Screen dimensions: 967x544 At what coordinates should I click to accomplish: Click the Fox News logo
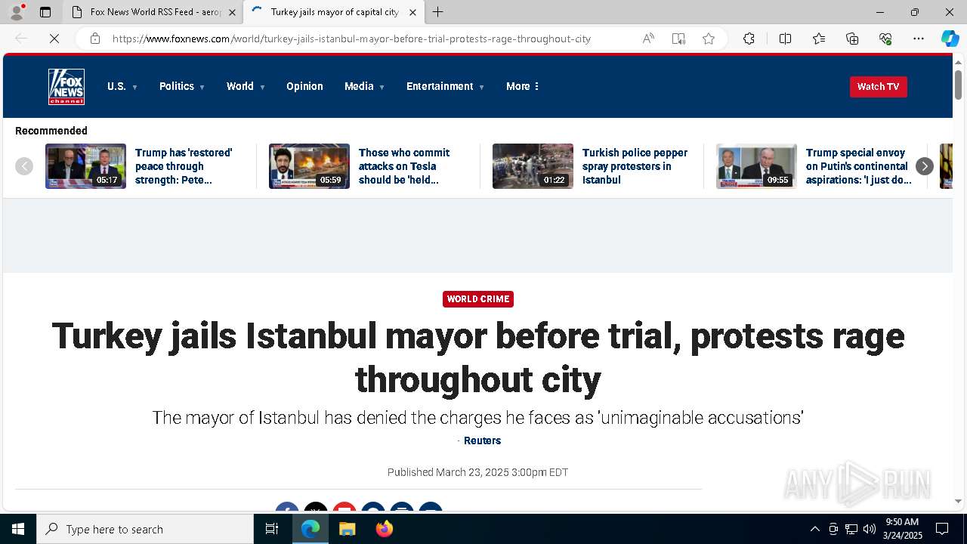click(x=66, y=87)
